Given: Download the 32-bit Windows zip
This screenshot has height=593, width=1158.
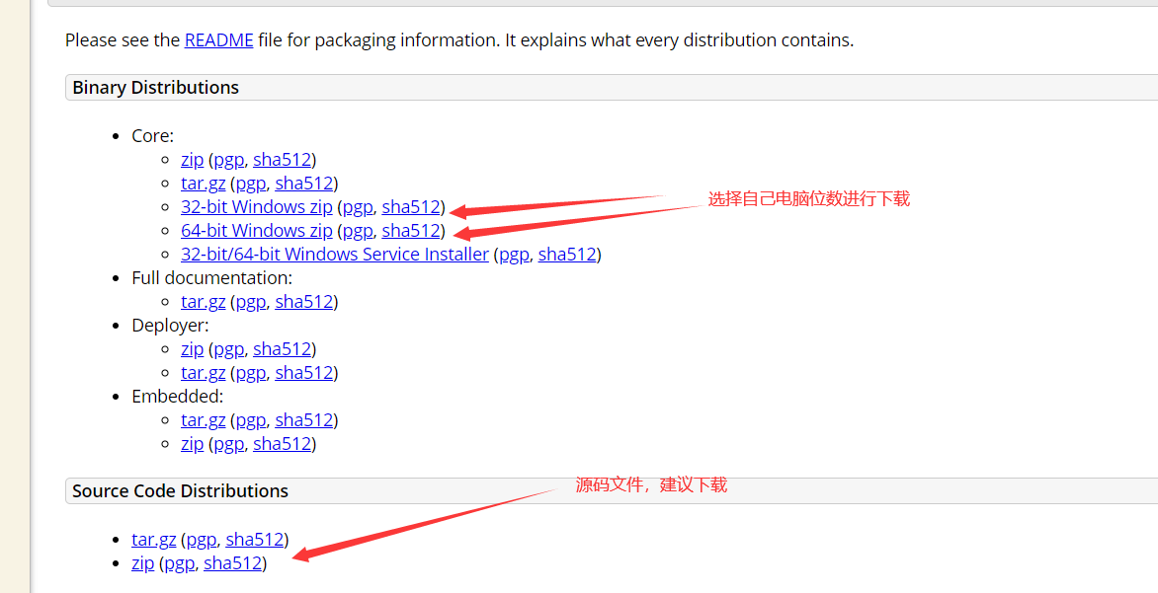Looking at the screenshot, I should [256, 206].
